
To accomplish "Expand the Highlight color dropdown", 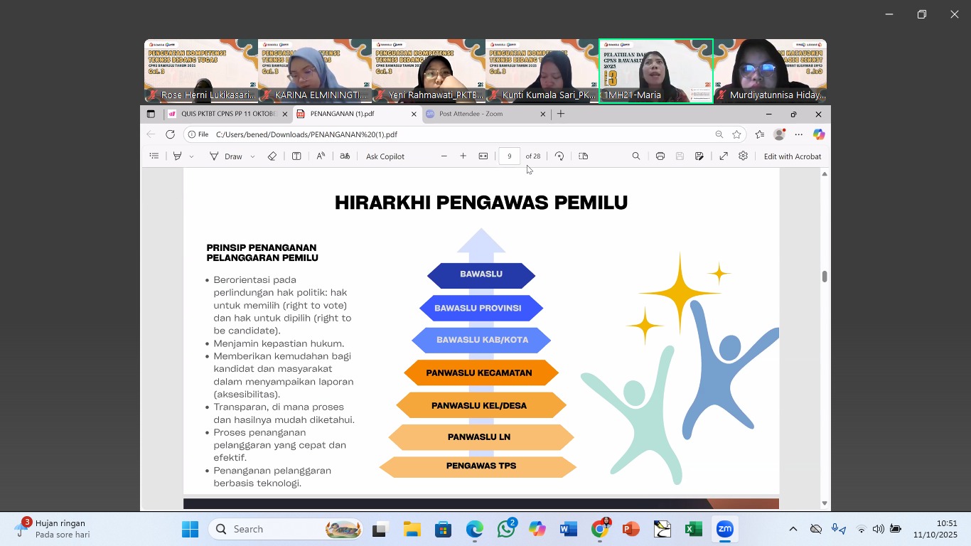I will 191,156.
